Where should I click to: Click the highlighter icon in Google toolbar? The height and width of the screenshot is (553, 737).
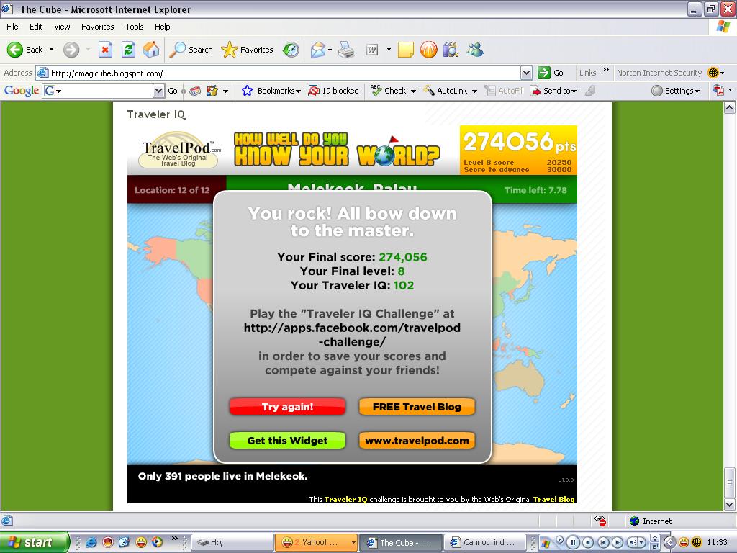pyautogui.click(x=590, y=91)
